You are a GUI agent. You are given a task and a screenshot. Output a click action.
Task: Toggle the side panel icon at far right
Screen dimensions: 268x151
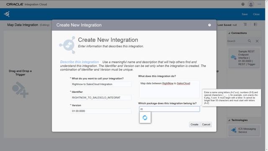[255, 24]
